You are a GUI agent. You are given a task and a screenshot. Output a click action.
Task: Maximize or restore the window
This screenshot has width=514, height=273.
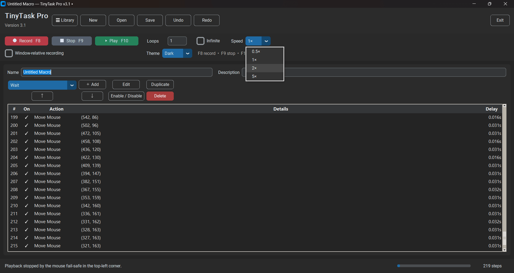[490, 4]
